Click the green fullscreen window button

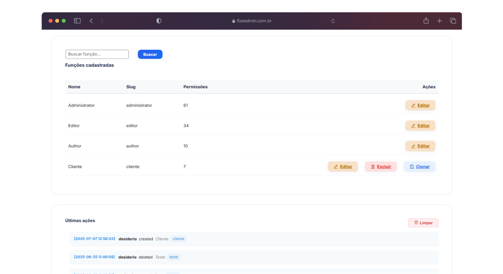[x=64, y=21]
